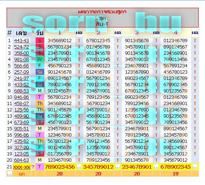Click the asterisk beside the เลข header
Image resolution: width=205 pixels, height=185 pixels.
(33, 32)
